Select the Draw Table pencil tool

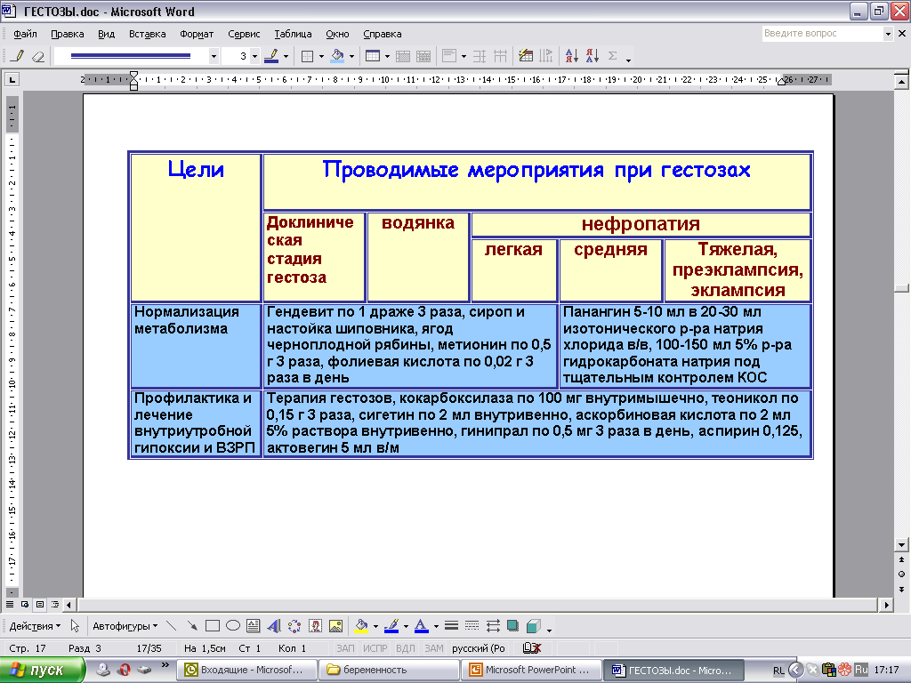coord(18,56)
